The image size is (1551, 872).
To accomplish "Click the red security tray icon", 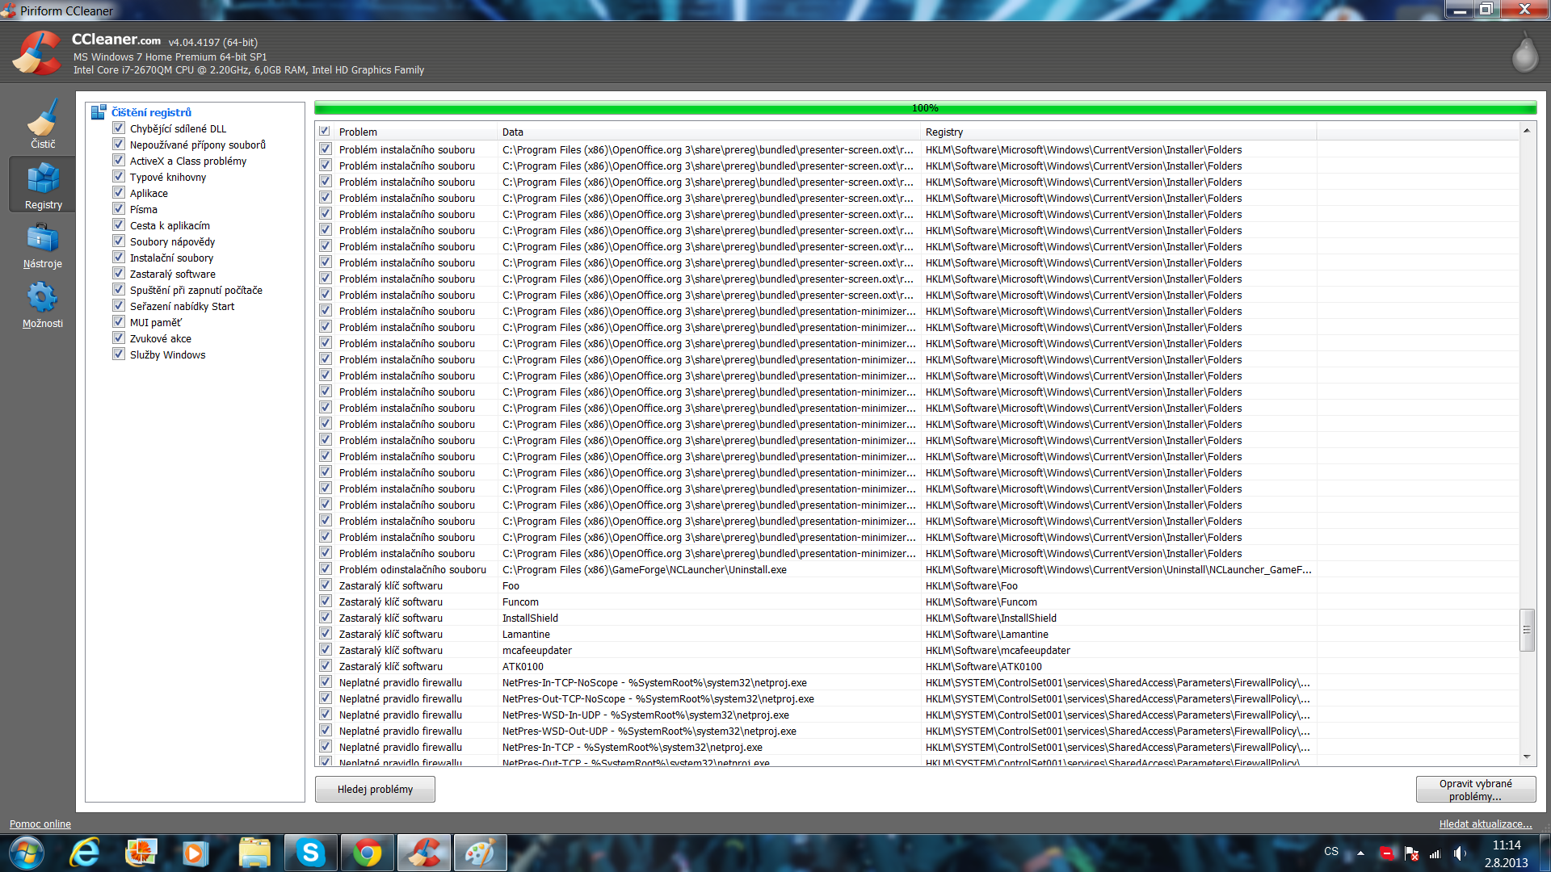I will 1387,853.
